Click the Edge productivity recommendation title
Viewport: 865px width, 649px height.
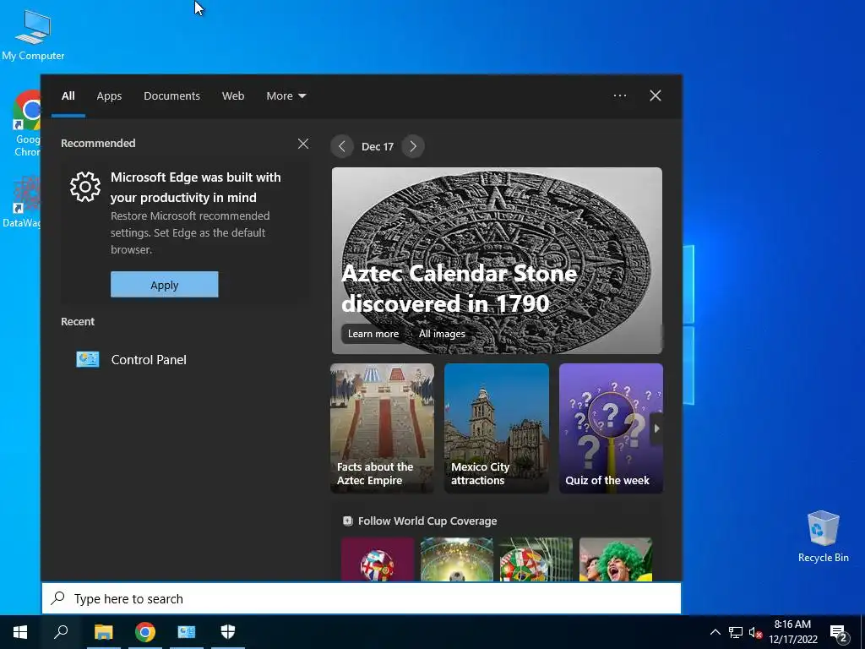pyautogui.click(x=195, y=187)
